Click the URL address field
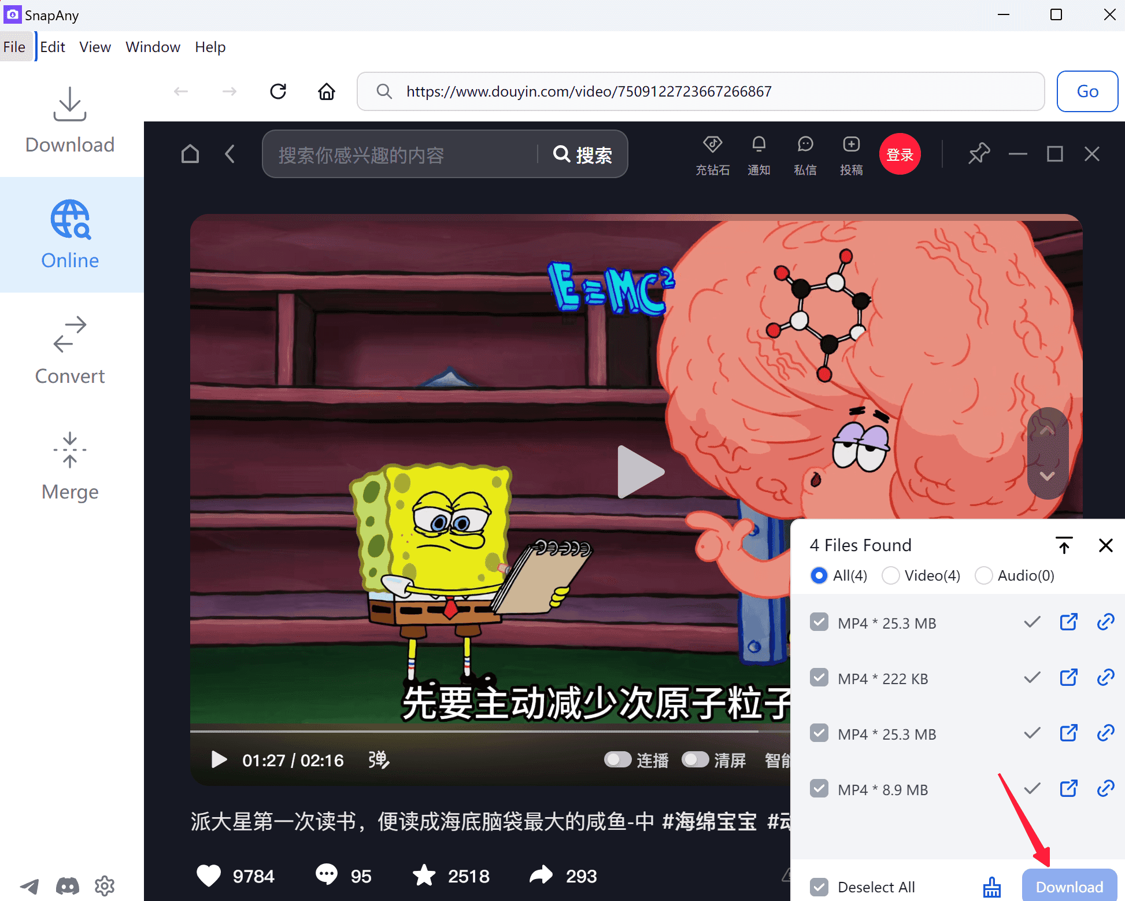 pyautogui.click(x=701, y=91)
